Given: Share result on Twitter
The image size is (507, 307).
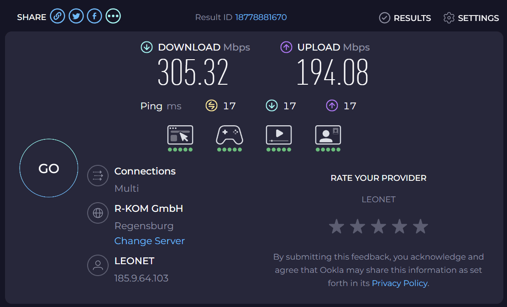Looking at the screenshot, I should click(76, 16).
